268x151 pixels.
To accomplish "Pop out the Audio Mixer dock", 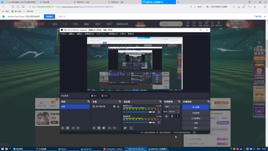I will tap(160, 102).
